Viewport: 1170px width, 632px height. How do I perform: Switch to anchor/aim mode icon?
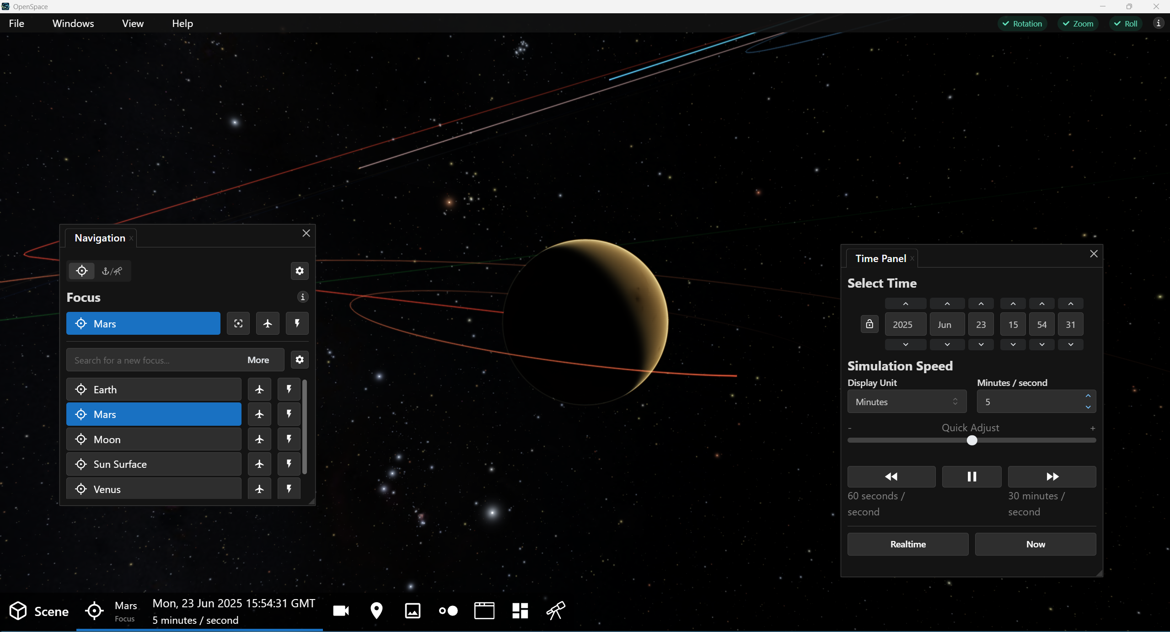point(112,271)
